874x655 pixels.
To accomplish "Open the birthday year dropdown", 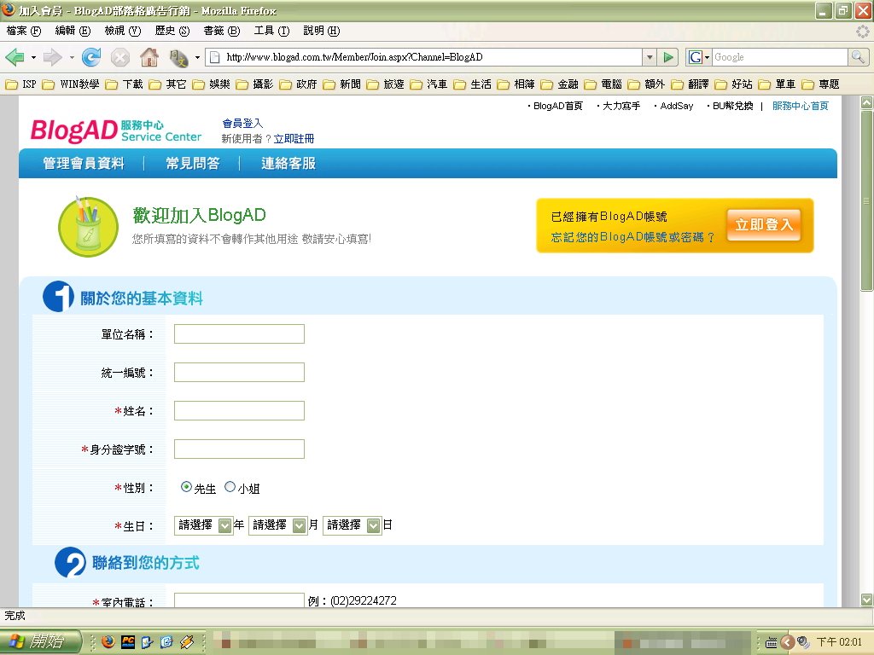I will click(203, 525).
